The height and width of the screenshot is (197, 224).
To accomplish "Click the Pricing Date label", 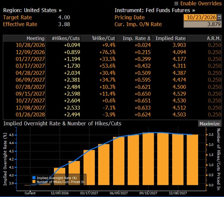I will coord(130,17).
